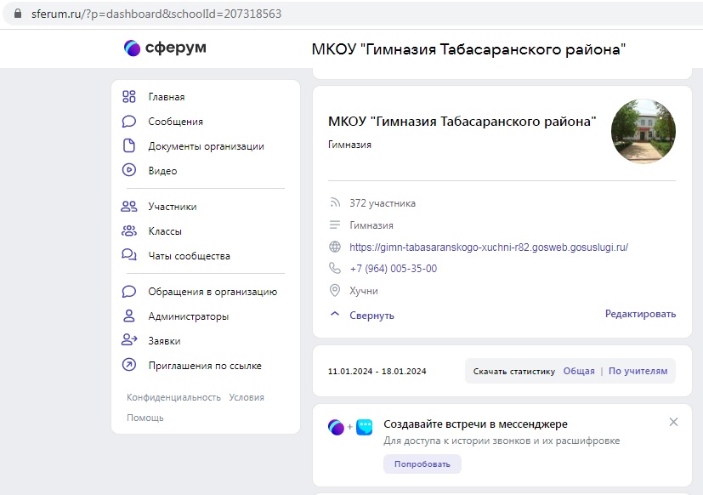This screenshot has width=703, height=495.
Task: Click the Главная grid icon
Action: (129, 96)
